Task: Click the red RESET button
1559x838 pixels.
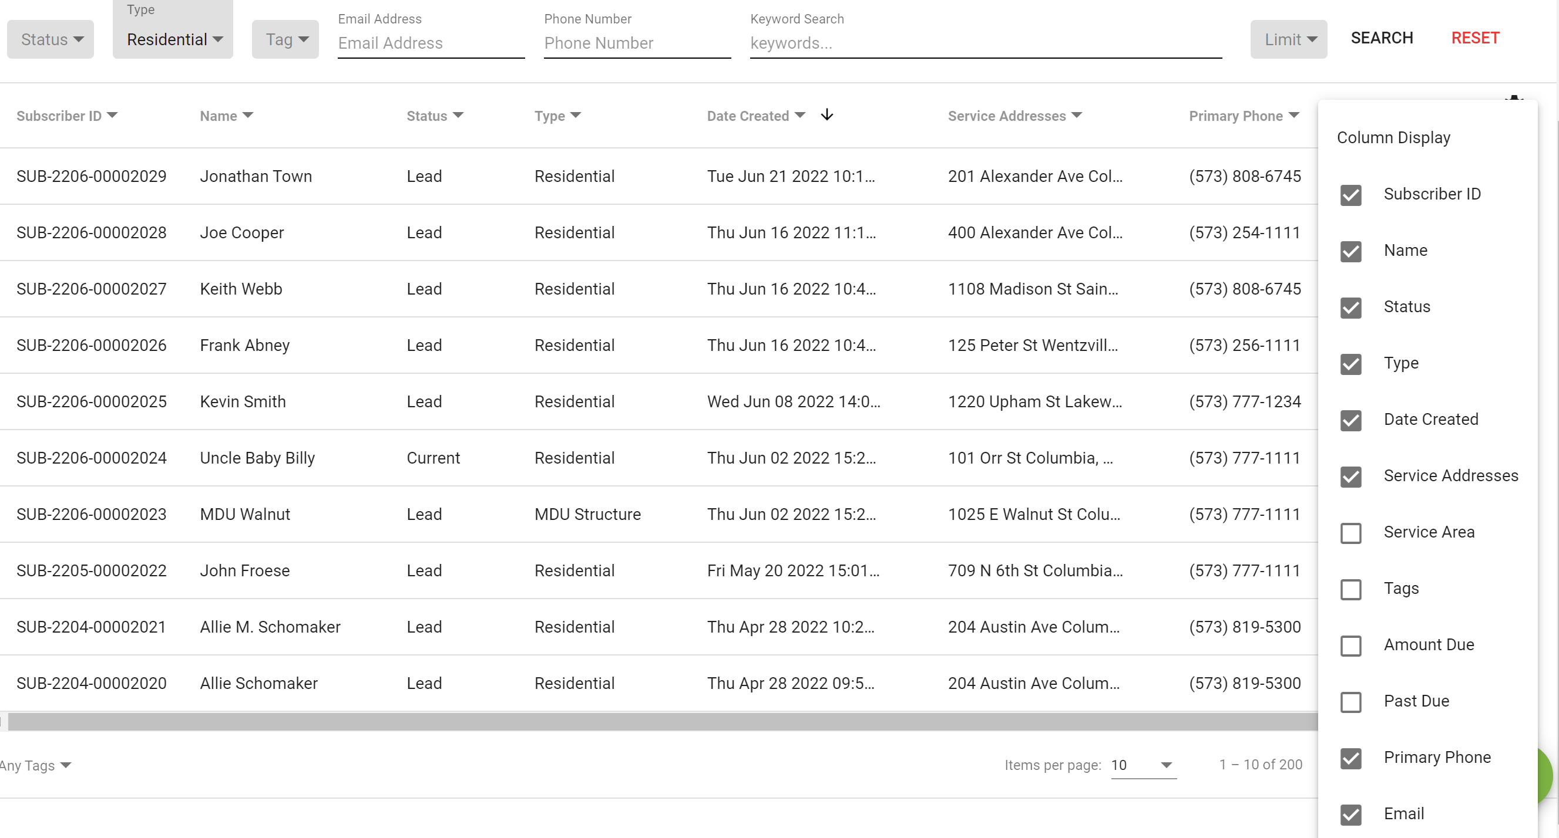Action: point(1475,38)
